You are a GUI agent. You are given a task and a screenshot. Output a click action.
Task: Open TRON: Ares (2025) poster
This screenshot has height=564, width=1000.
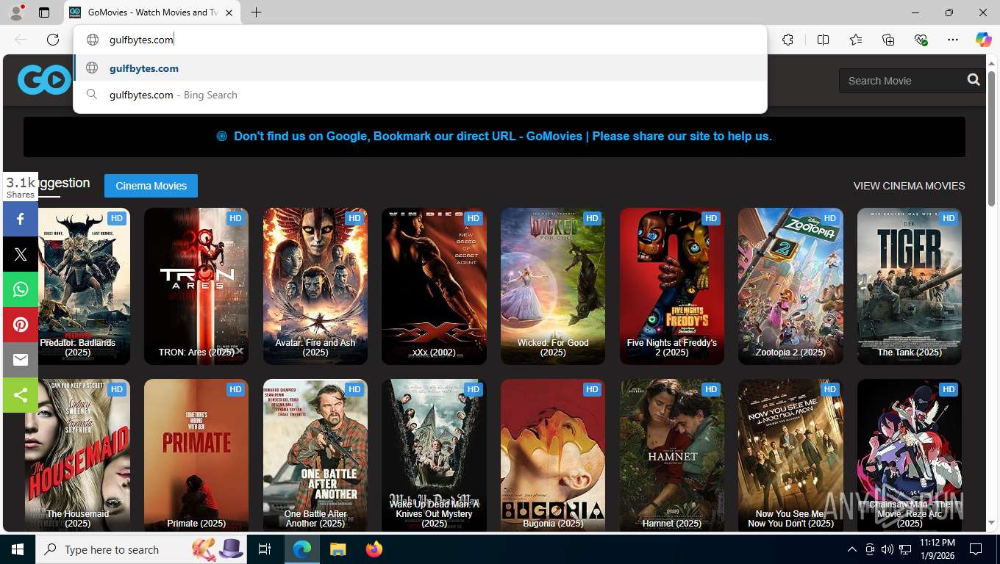pos(196,286)
